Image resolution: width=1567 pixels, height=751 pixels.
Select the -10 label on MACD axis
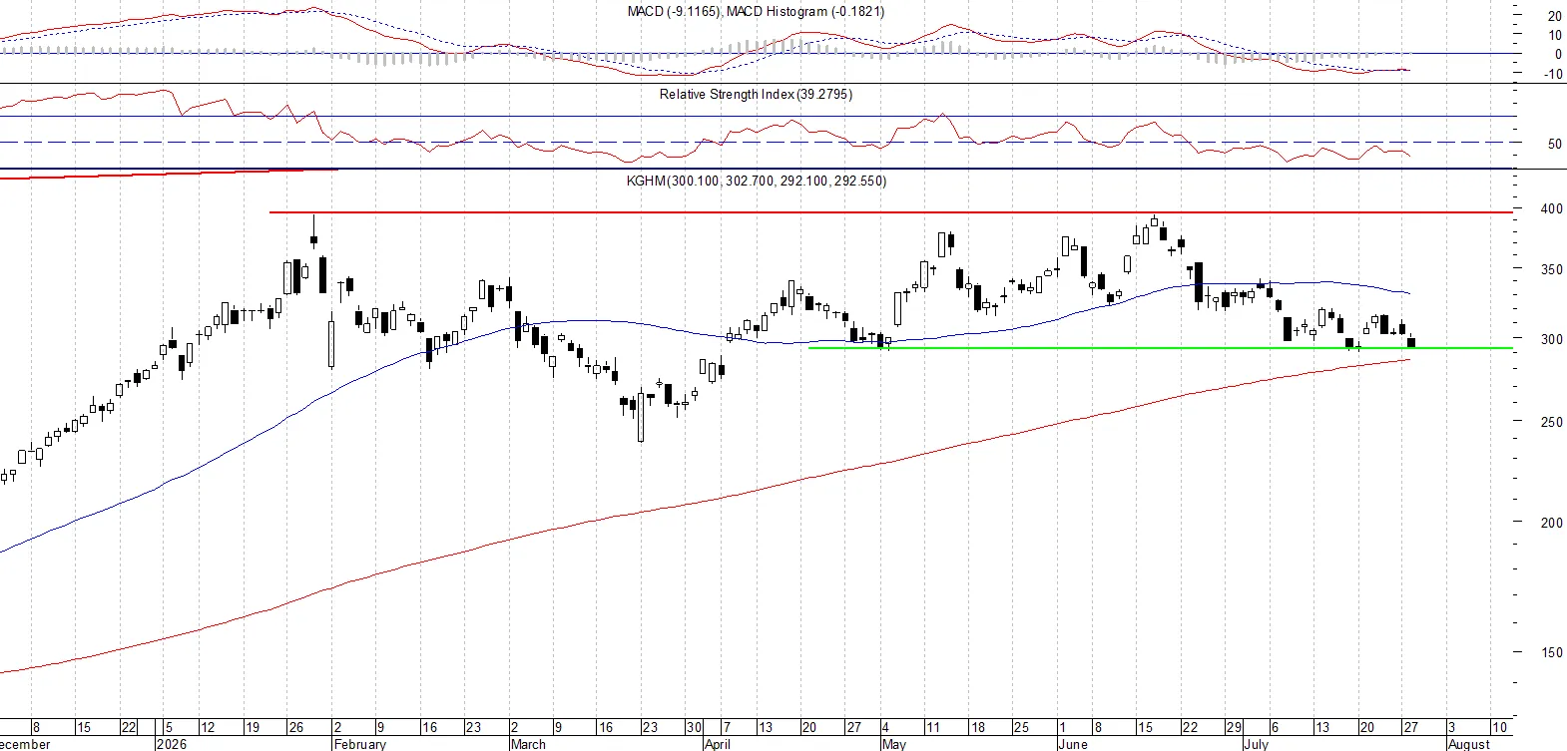pyautogui.click(x=1553, y=74)
